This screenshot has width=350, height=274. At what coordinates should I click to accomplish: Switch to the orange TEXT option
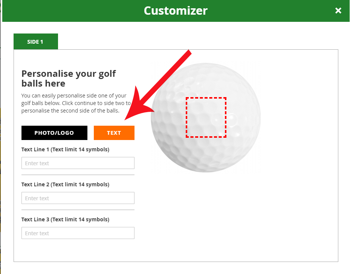pos(114,133)
